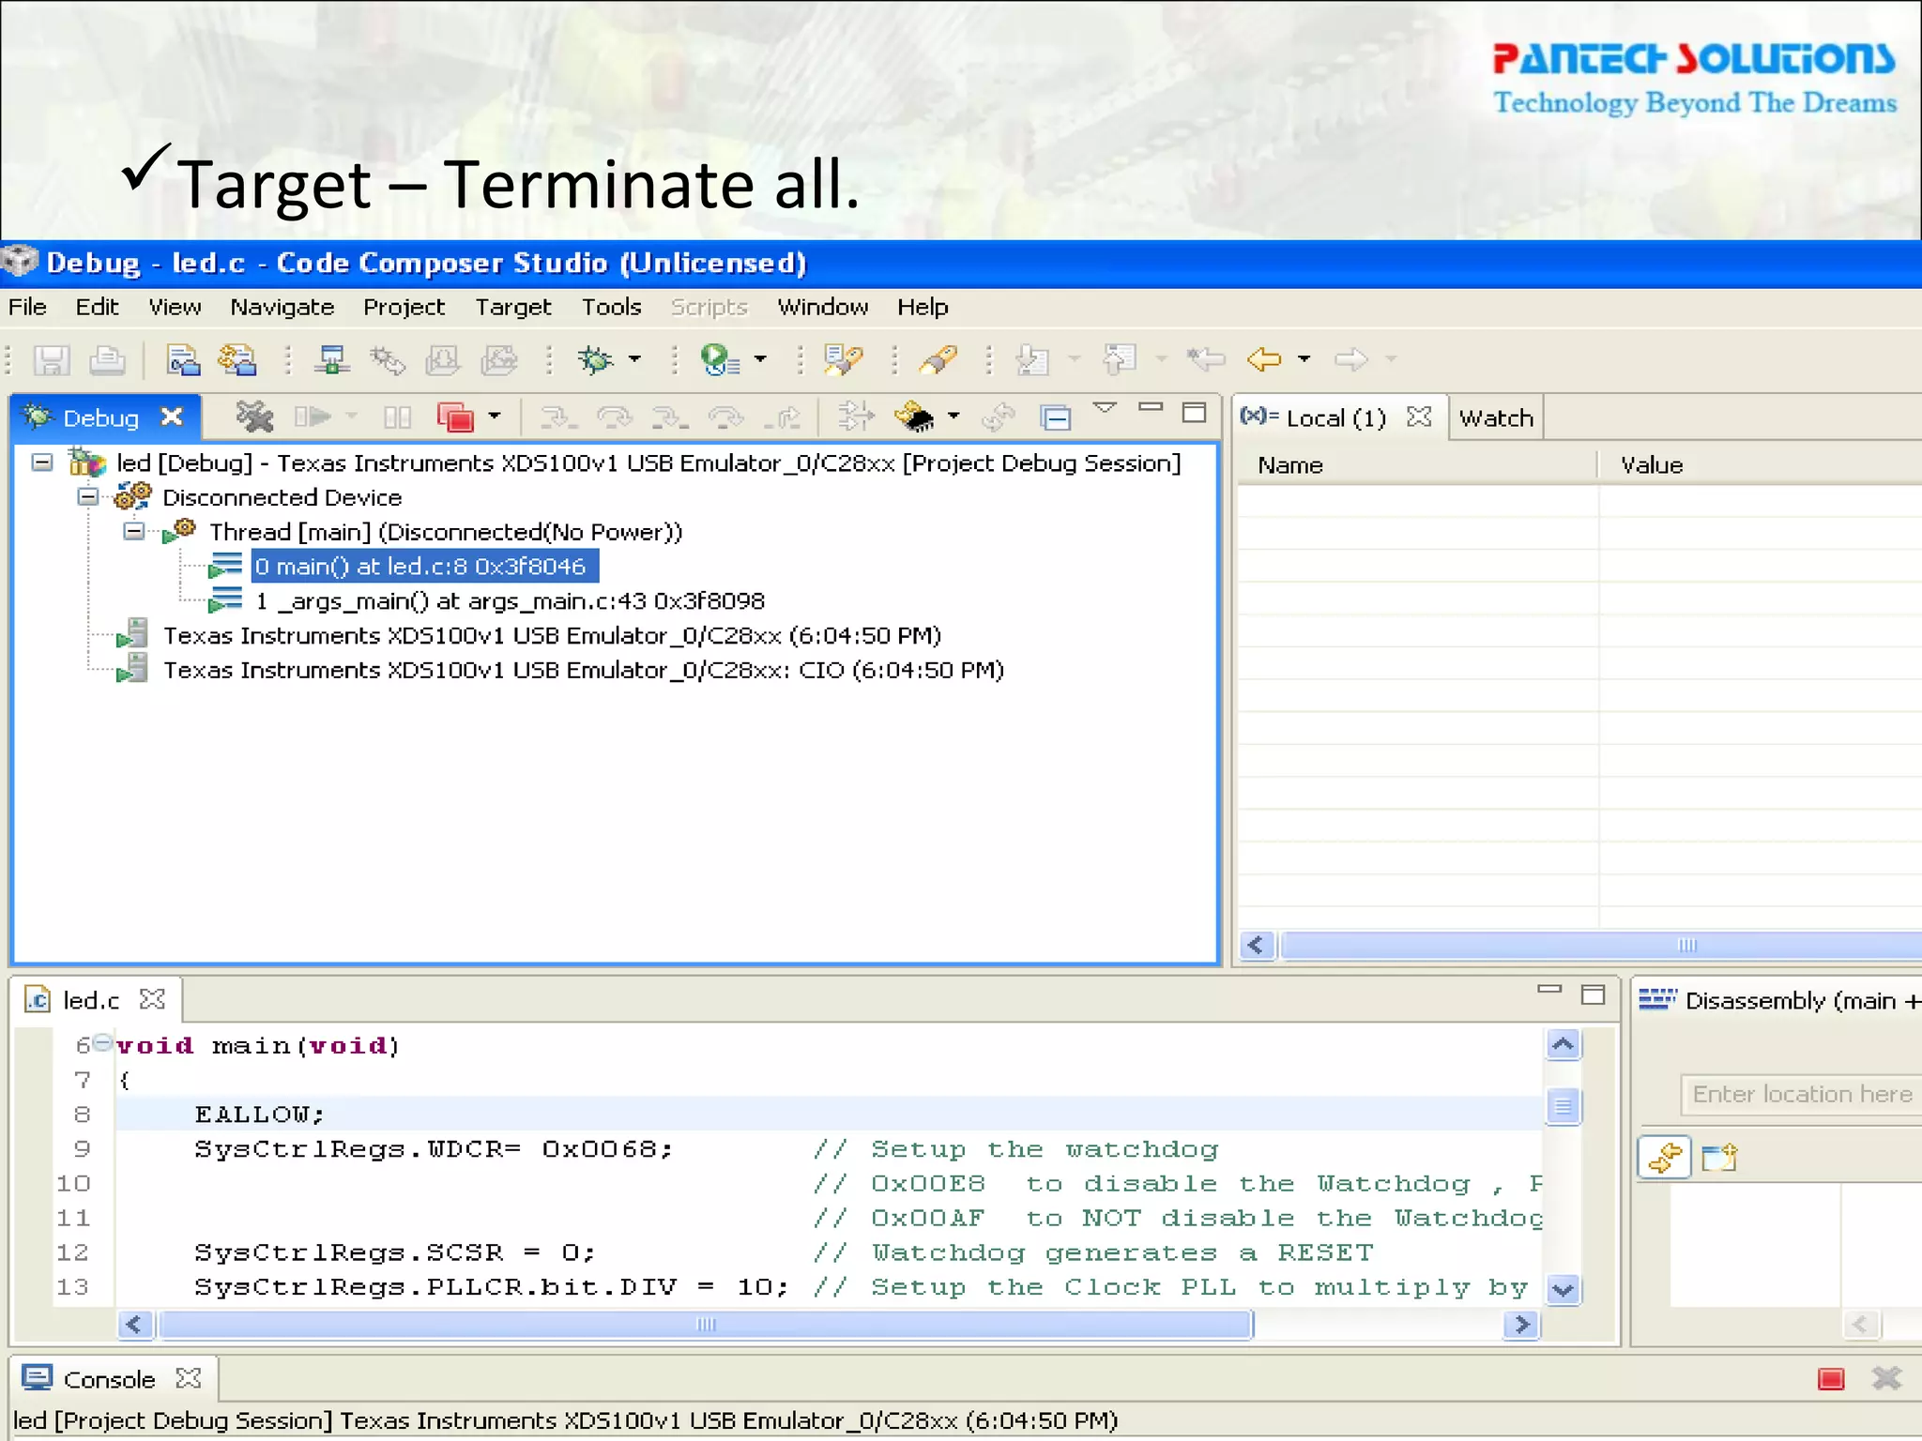Screen dimensions: 1922x1441
Task: Open the Run launch dropdown arrow
Action: [761, 359]
